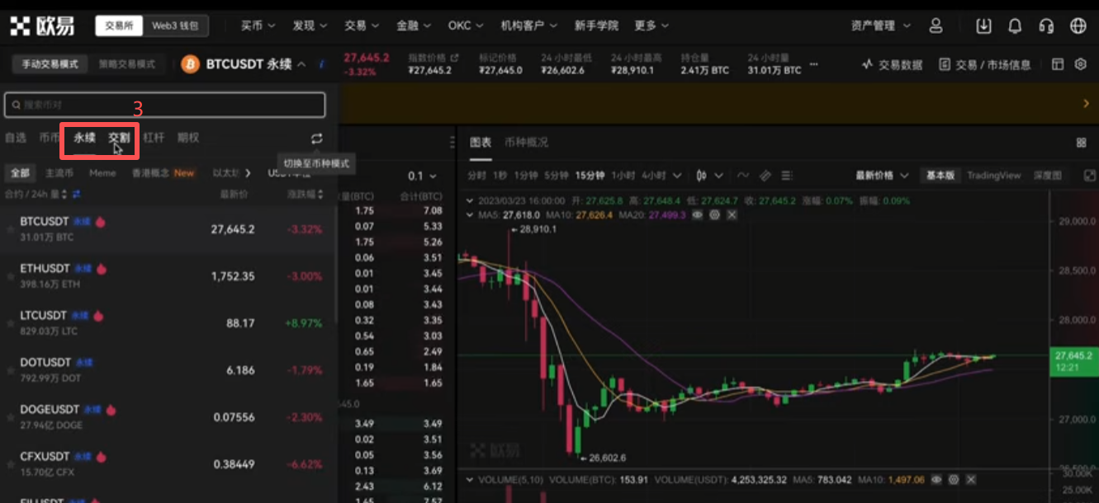Favorite CFXUSDT with star icon
Viewport: 1099px width, 503px height.
11,464
